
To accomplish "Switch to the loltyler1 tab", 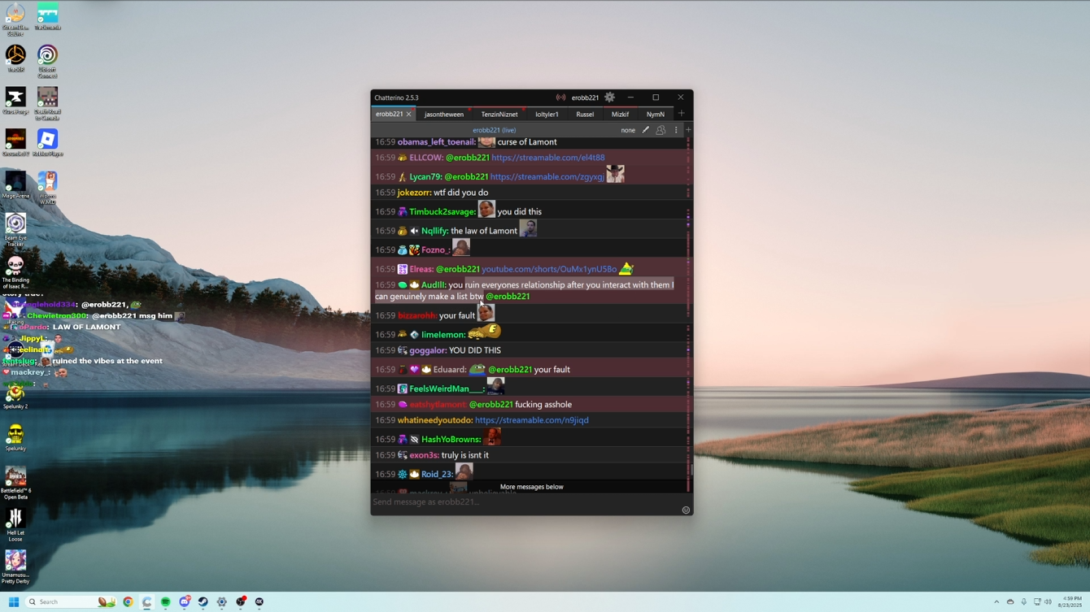I will pos(547,115).
